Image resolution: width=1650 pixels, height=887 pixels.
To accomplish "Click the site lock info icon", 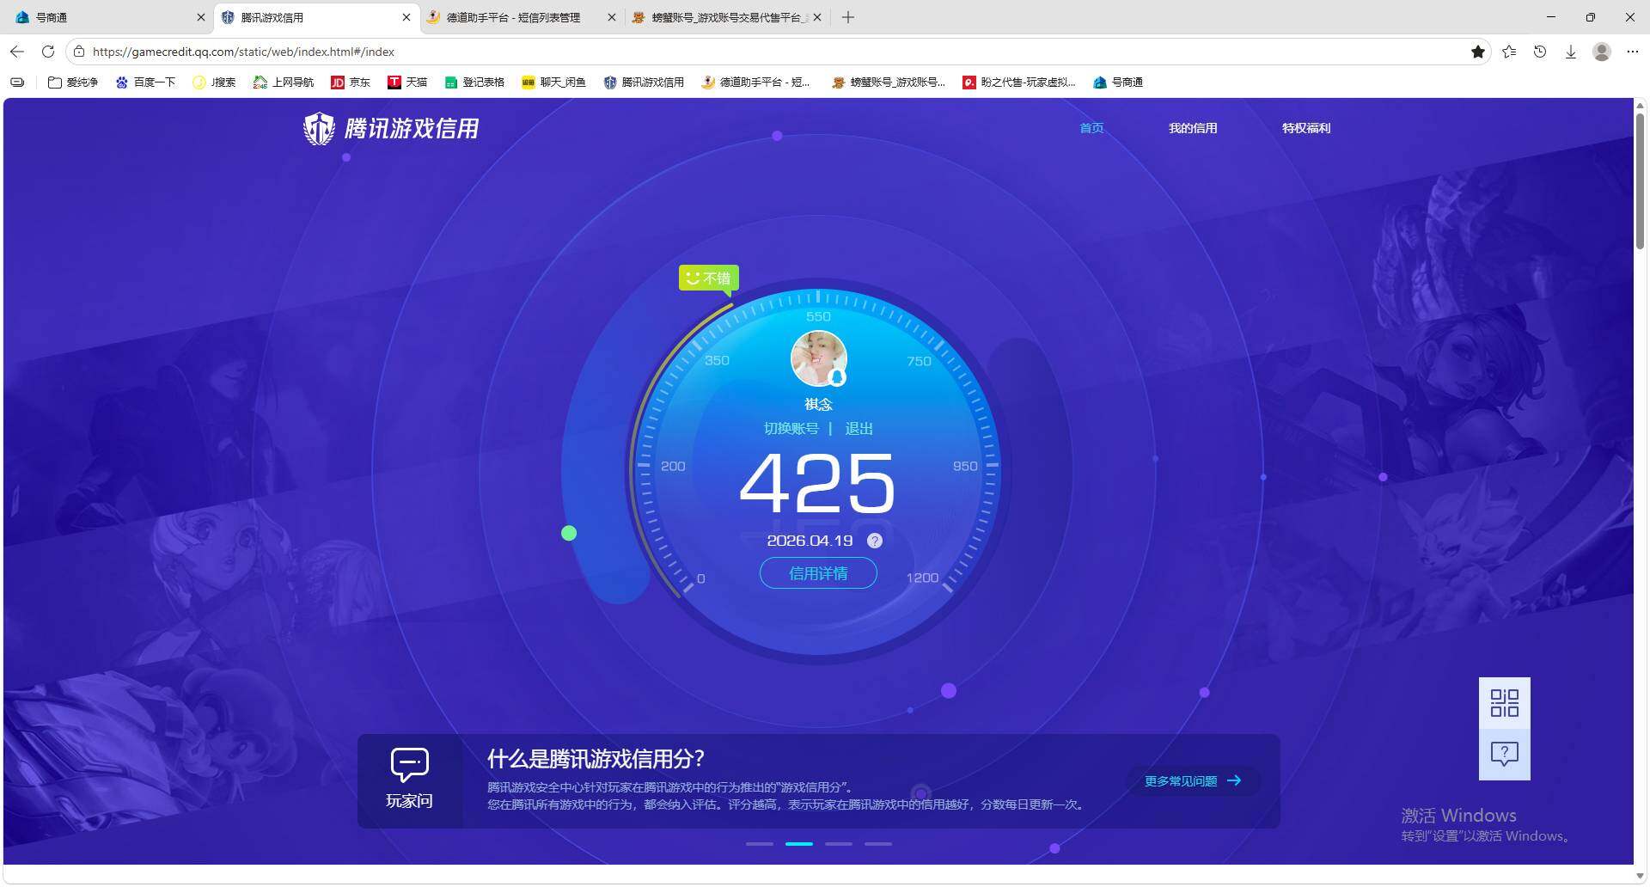I will click(x=78, y=52).
